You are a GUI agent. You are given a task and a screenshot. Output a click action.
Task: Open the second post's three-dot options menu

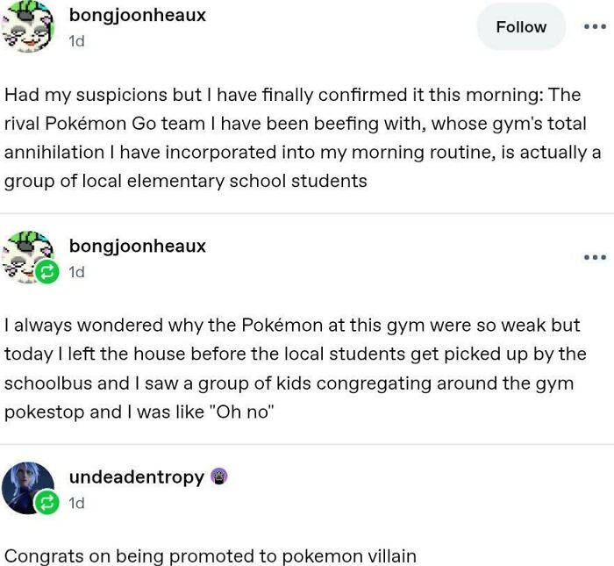[x=595, y=257]
